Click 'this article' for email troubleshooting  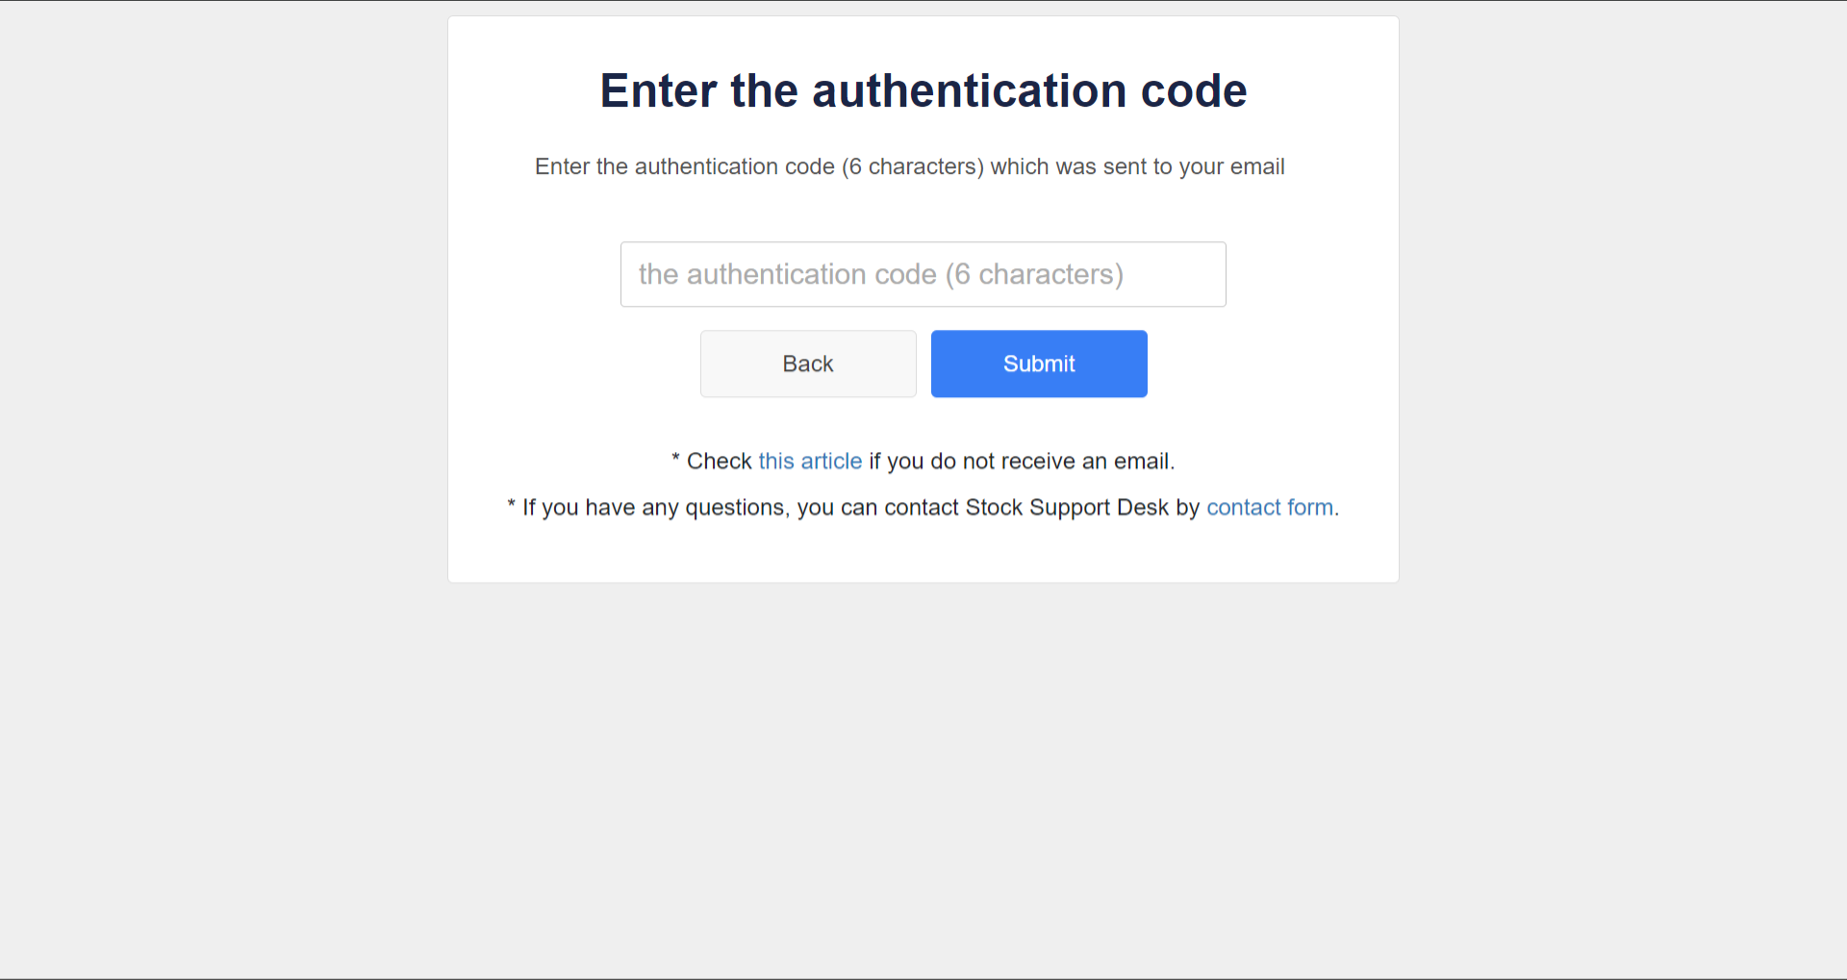810,461
